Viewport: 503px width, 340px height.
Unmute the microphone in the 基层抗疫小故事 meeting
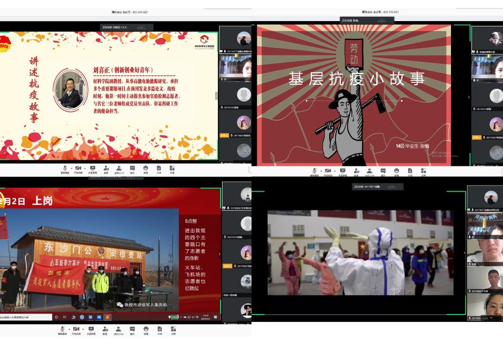[x=314, y=172]
